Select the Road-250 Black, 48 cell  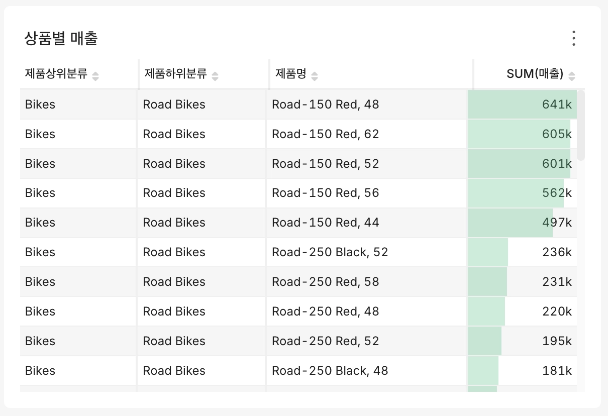pyautogui.click(x=367, y=371)
